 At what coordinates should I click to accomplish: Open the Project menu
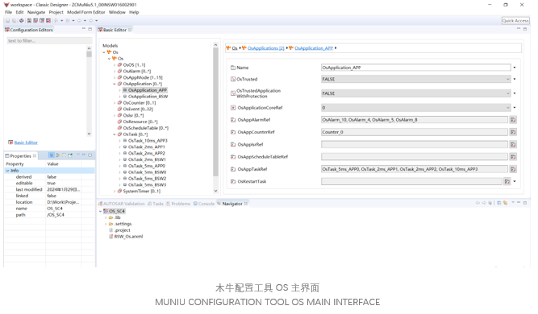pos(56,12)
